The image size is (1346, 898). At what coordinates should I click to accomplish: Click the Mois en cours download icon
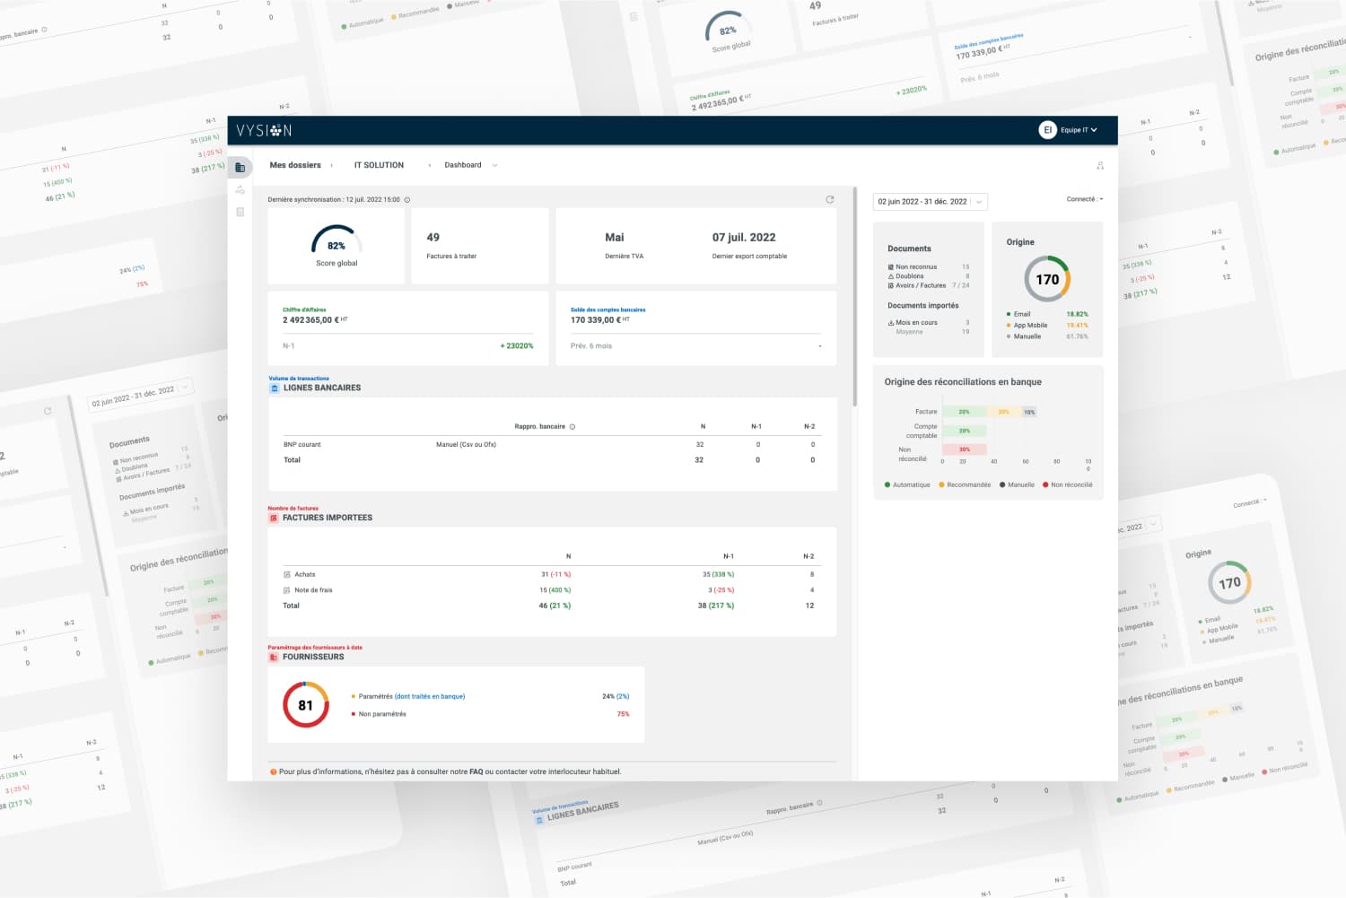tap(891, 323)
